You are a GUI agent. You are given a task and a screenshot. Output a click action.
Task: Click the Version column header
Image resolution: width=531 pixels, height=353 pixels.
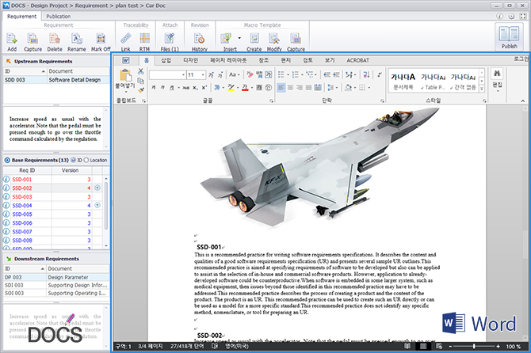point(70,170)
